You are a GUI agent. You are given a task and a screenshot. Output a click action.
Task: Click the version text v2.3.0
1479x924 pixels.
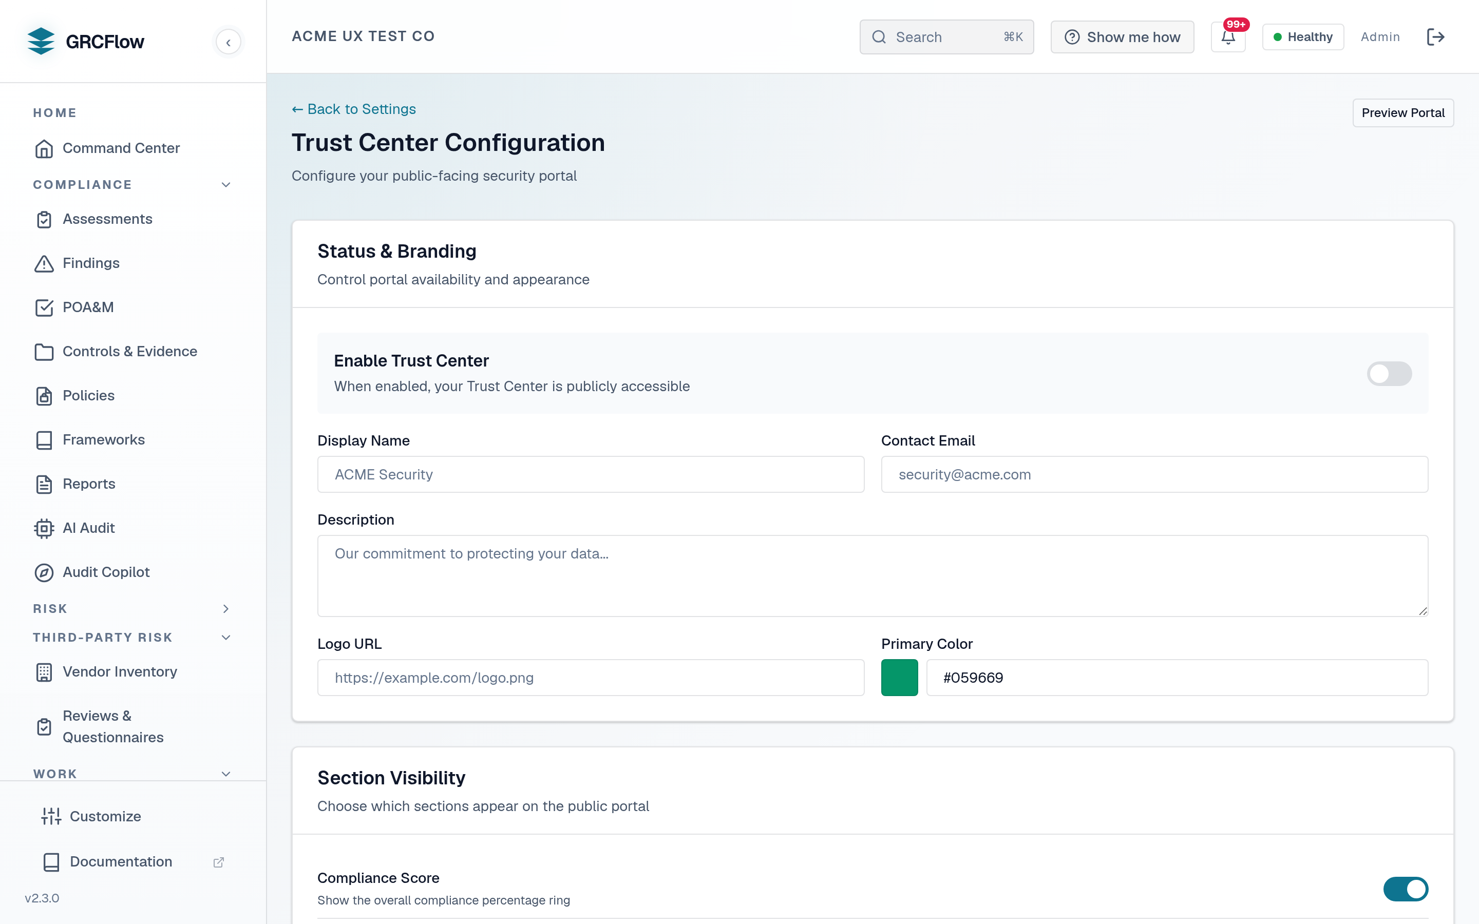(x=42, y=898)
